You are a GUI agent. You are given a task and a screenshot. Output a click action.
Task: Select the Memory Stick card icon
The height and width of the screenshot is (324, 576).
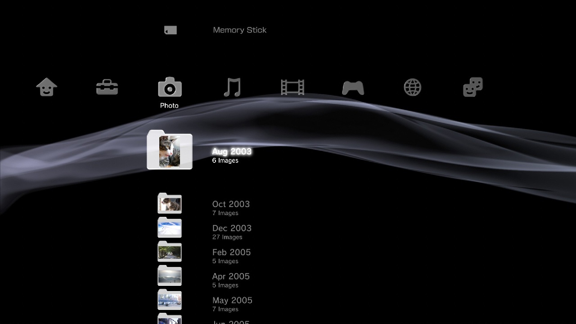[171, 30]
